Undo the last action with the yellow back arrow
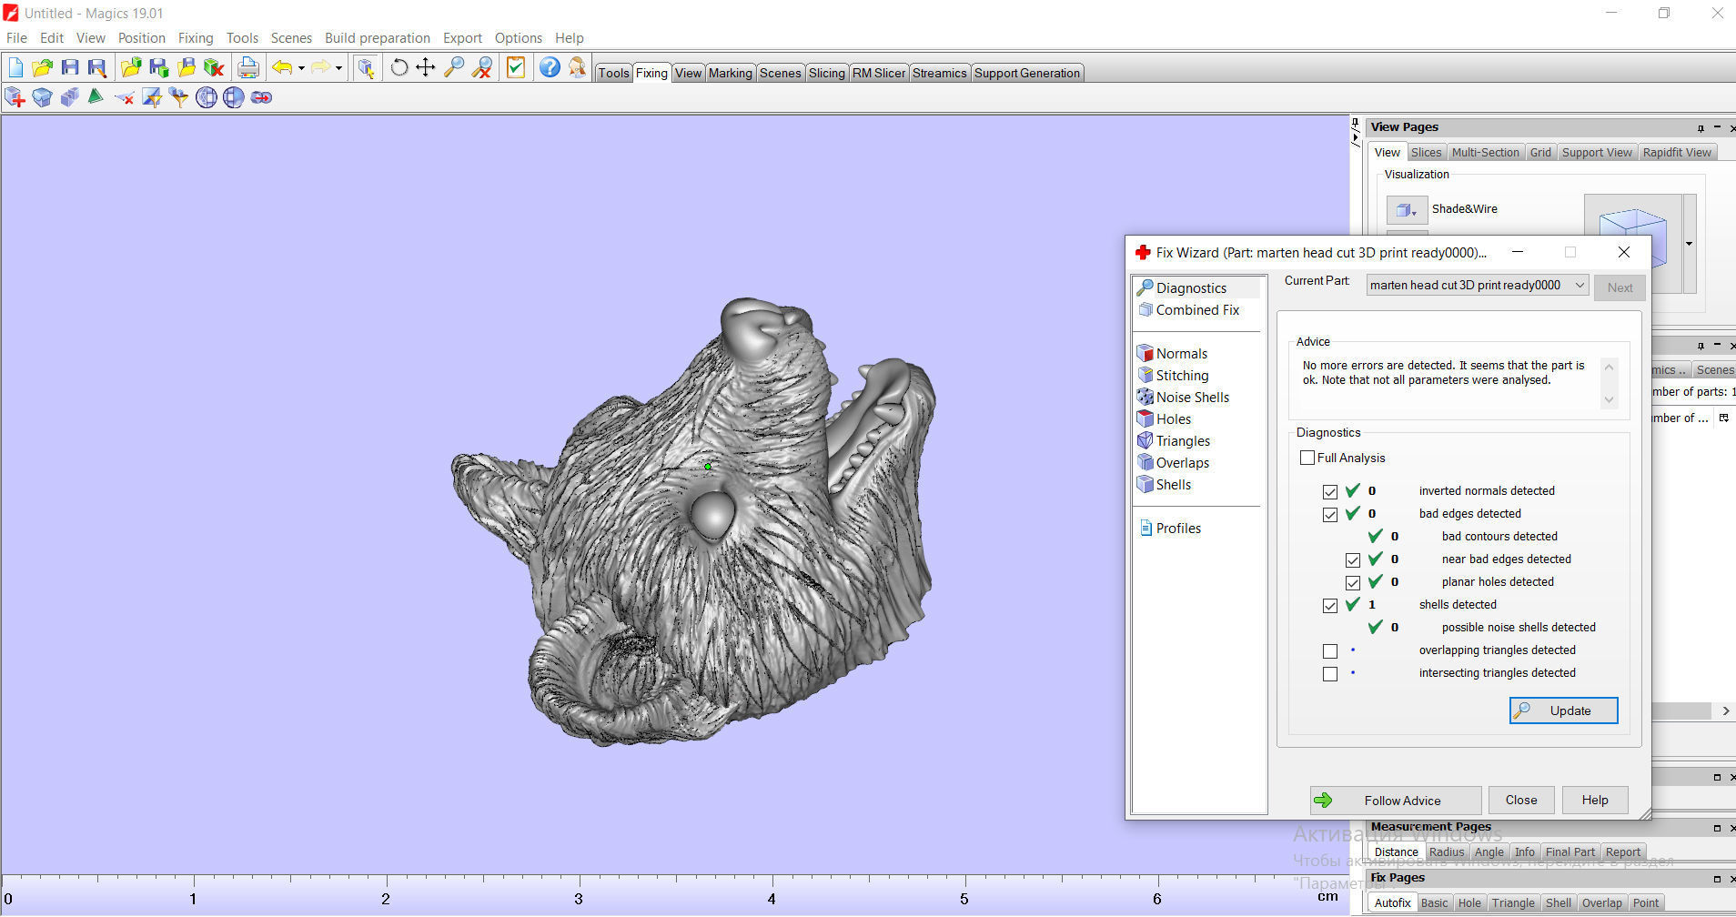Screen dimensions: 1736x917 (x=282, y=67)
